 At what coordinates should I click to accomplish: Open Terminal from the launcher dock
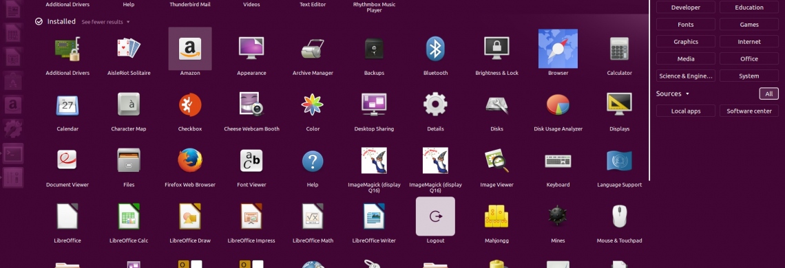13,153
